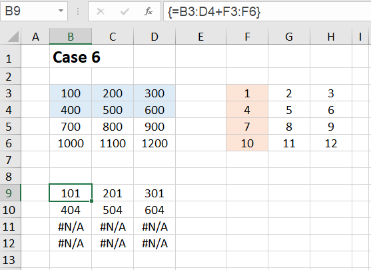Select column G header
This screenshot has width=371, height=270.
[x=289, y=37]
